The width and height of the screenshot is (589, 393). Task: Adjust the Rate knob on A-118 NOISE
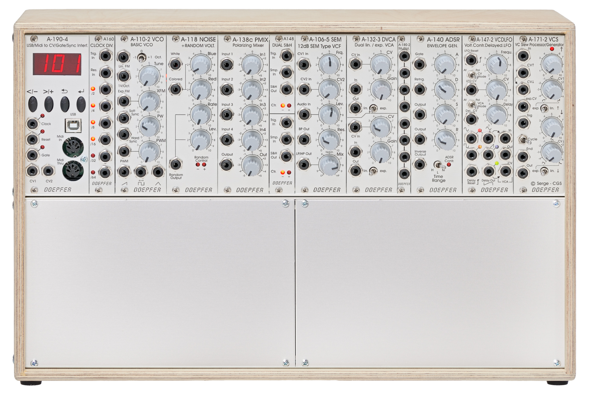201,115
